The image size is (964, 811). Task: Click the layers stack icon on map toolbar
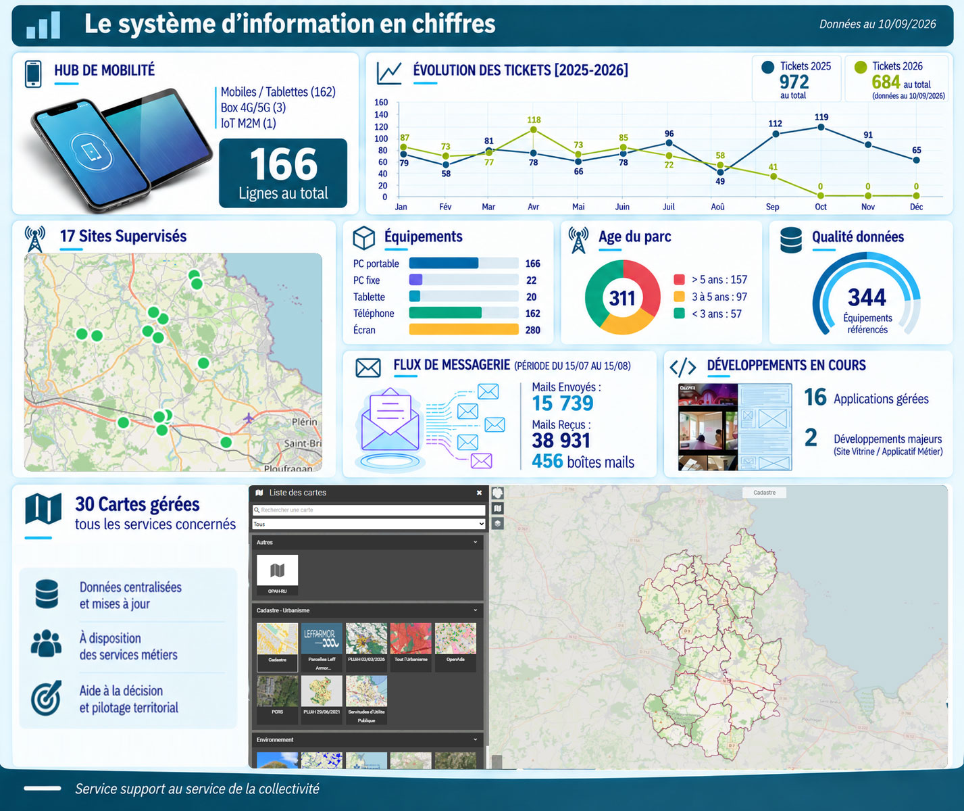[498, 523]
